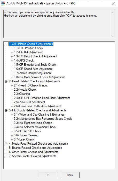
Task: Expand the Boards Related Checks group
Action: coord(6,148)
